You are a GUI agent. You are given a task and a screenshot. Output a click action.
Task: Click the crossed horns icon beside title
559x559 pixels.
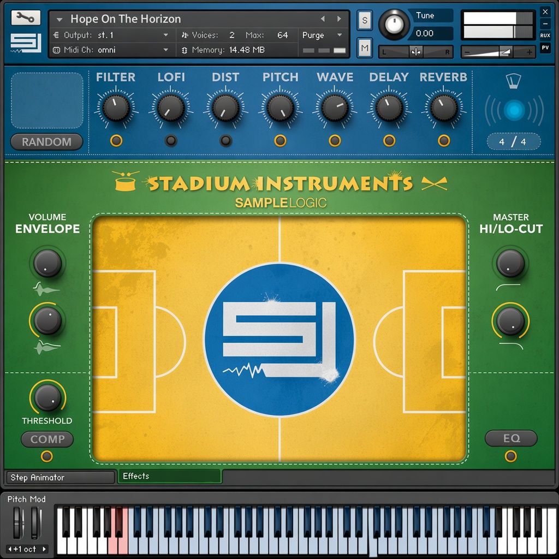434,183
